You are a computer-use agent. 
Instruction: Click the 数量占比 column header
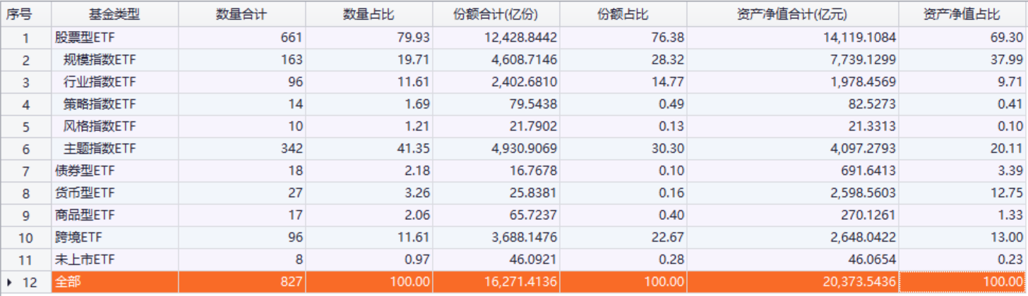click(369, 14)
